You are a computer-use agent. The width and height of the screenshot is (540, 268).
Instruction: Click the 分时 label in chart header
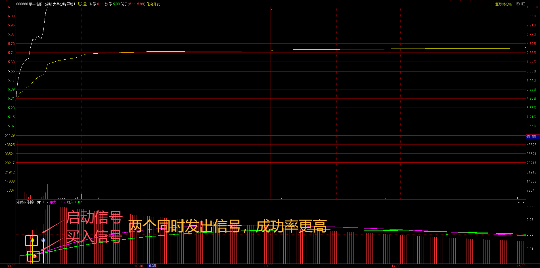(x=49, y=4)
